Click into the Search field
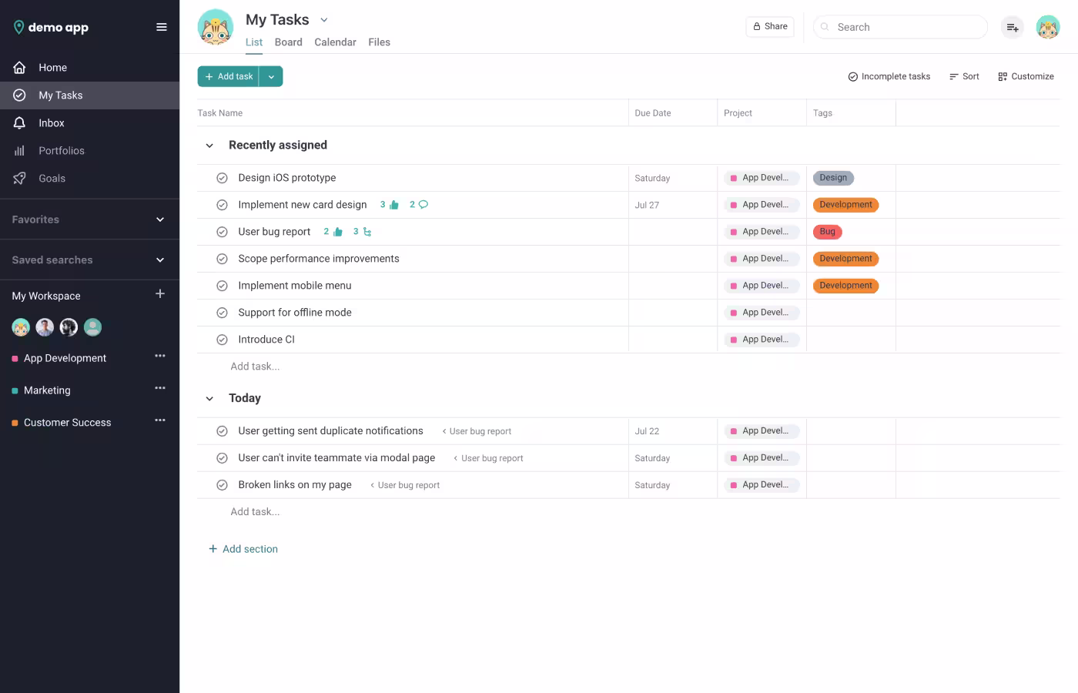The height and width of the screenshot is (693, 1078). click(x=900, y=27)
